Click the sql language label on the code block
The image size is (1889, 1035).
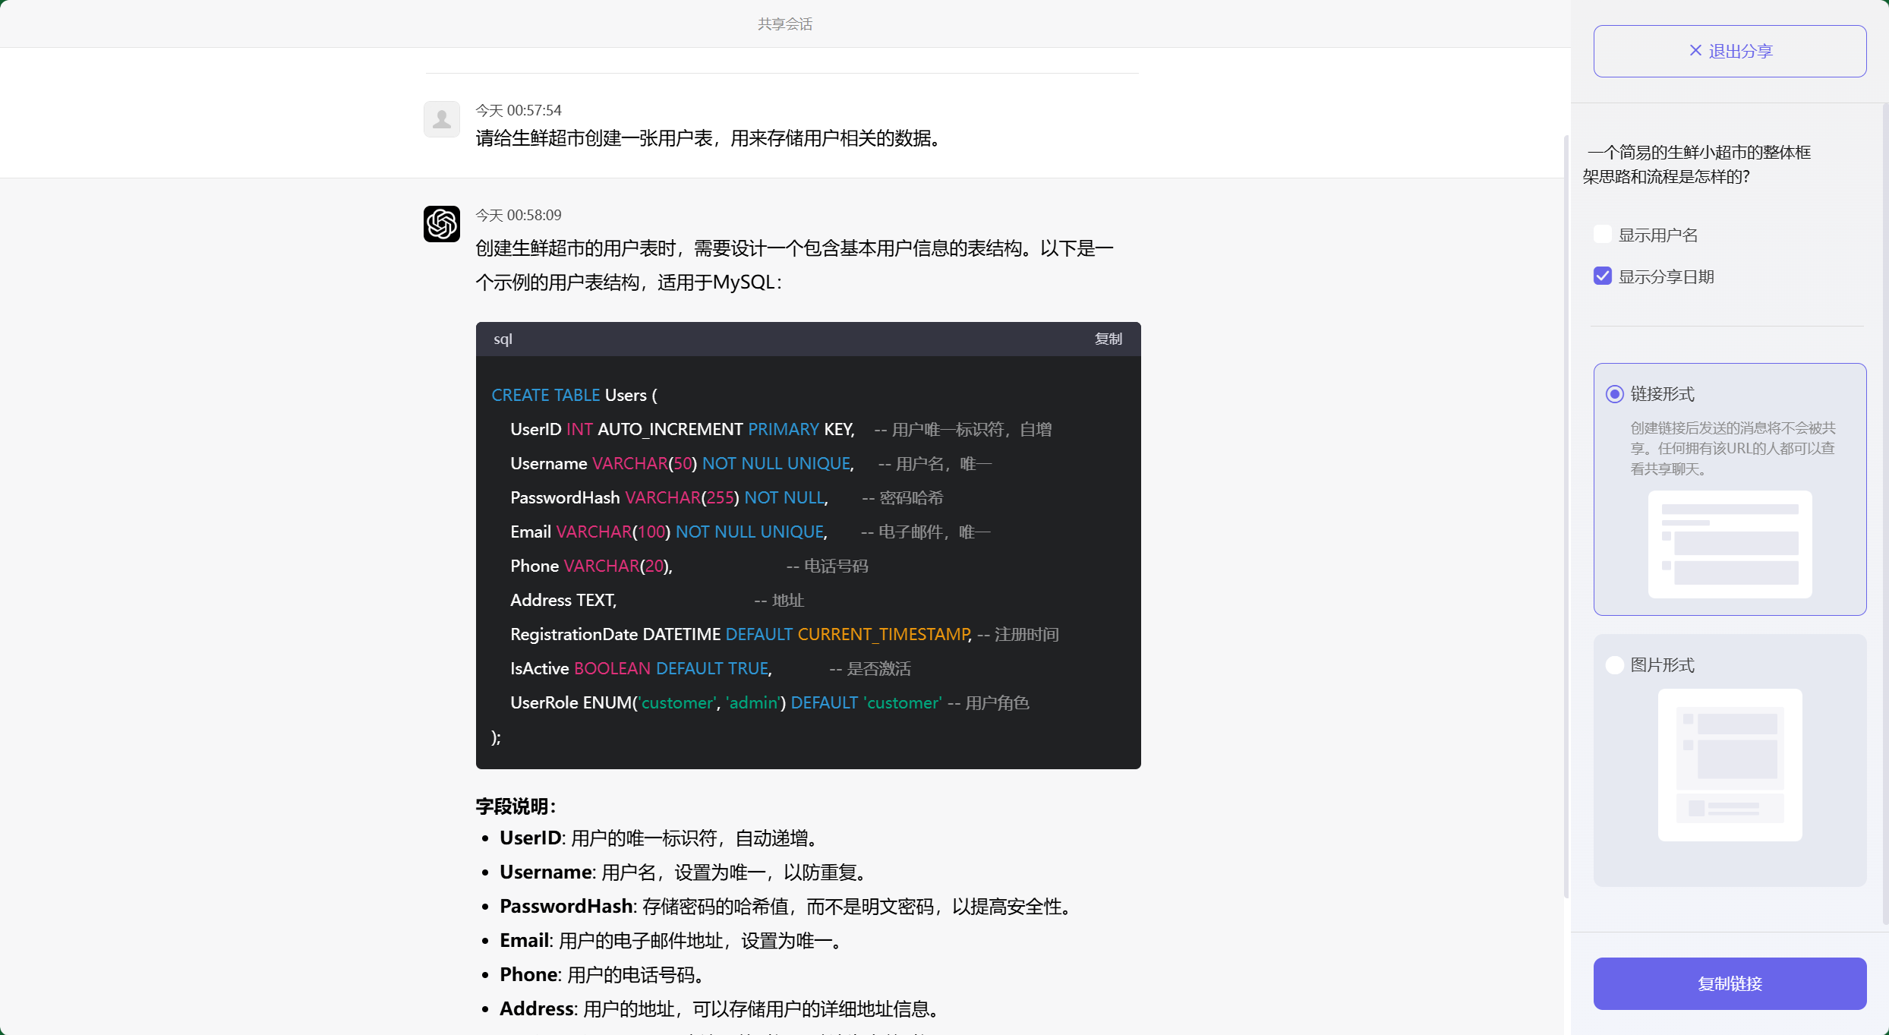coord(503,339)
